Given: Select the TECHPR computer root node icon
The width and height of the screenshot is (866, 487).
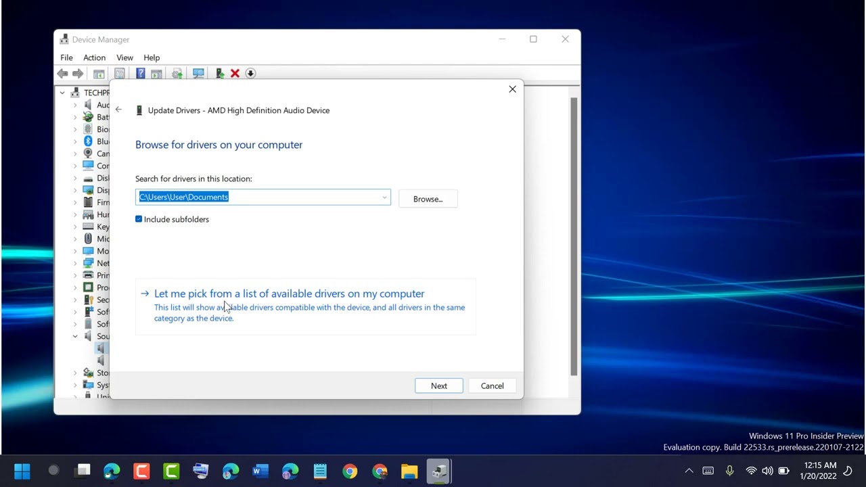Looking at the screenshot, I should (x=76, y=93).
